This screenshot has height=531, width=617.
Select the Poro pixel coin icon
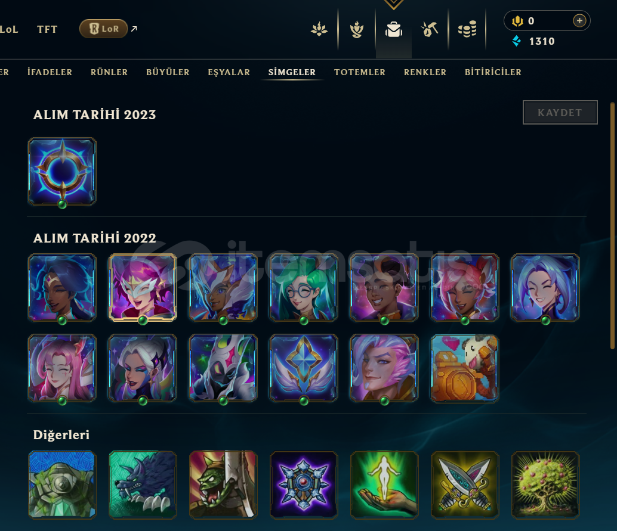coord(465,368)
